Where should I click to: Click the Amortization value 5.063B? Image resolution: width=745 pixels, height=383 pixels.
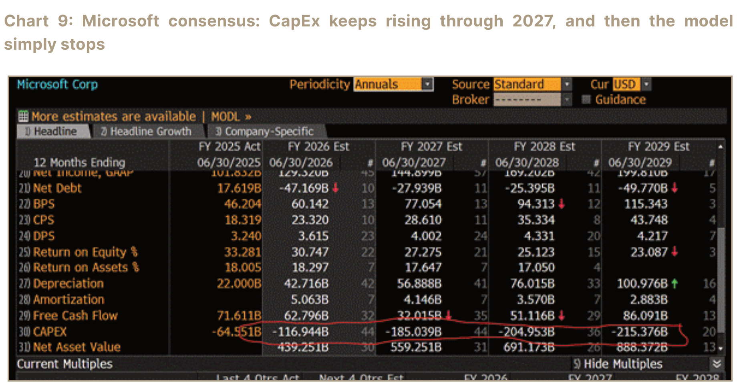point(310,300)
